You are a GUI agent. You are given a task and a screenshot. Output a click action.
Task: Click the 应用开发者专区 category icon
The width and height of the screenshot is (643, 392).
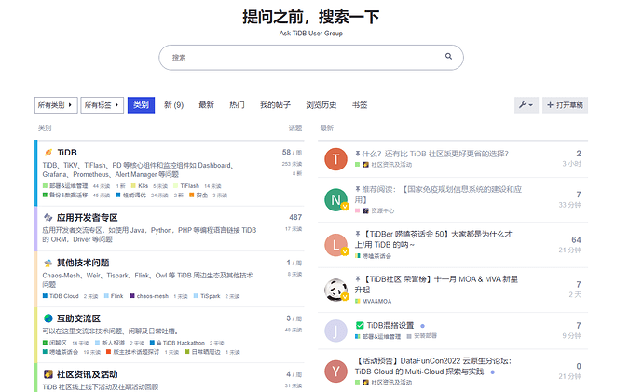pyautogui.click(x=48, y=218)
